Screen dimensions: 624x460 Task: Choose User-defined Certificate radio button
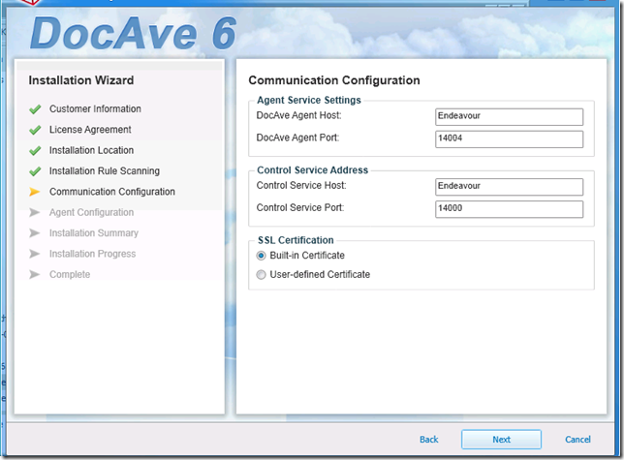(x=261, y=275)
